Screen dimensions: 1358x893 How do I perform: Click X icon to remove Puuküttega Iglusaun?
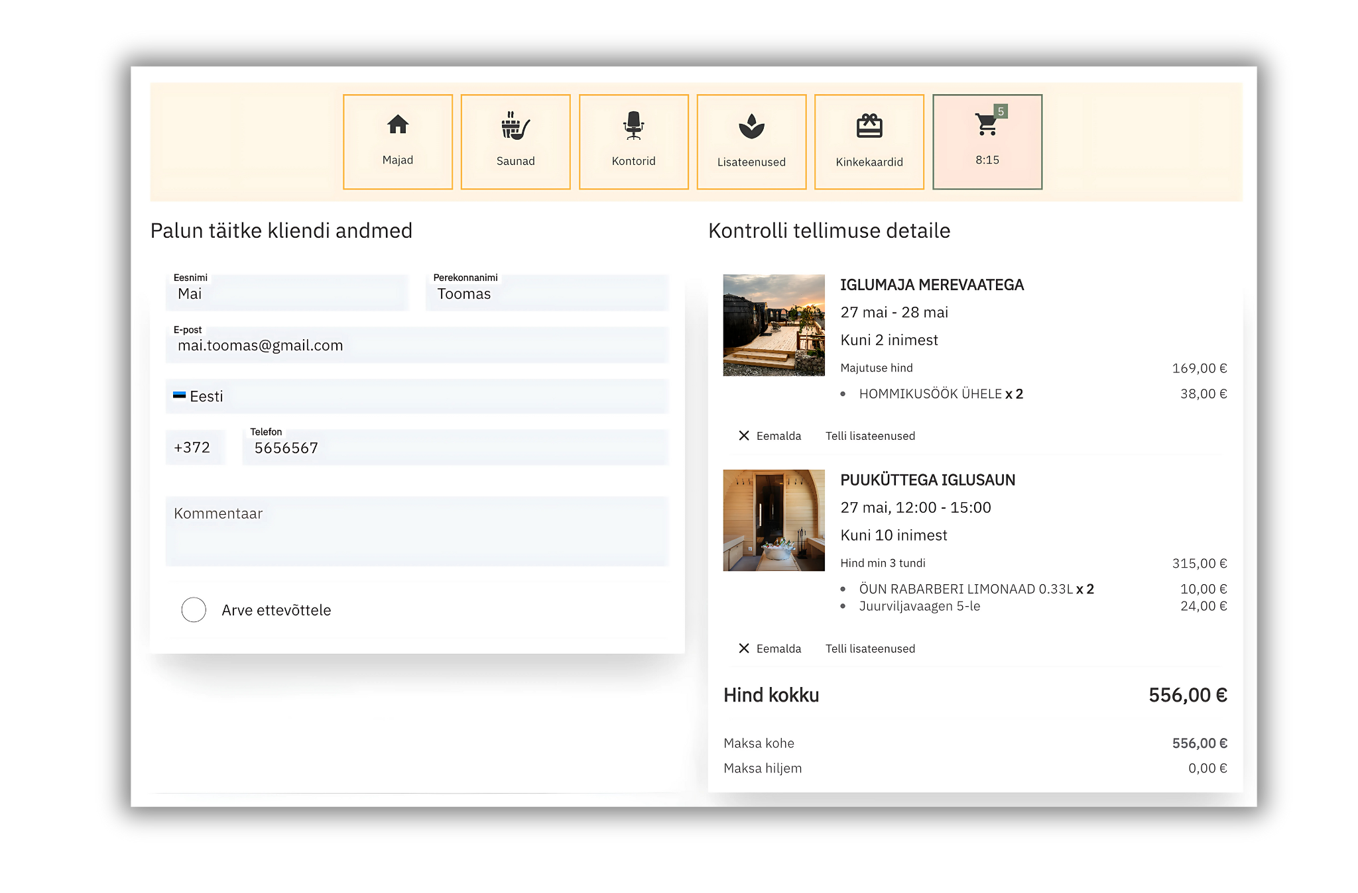click(744, 649)
